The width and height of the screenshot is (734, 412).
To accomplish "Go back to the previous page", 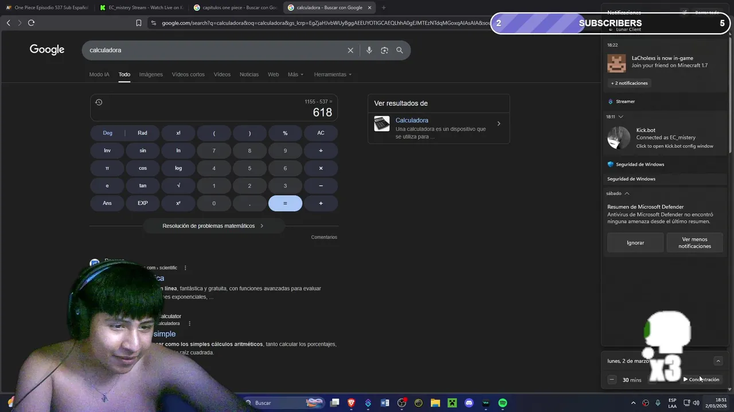I will 9,23.
